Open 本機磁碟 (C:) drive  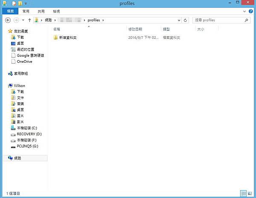tap(27, 128)
